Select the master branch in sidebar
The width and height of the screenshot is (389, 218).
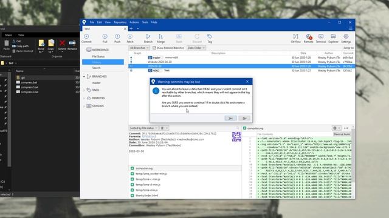(x=96, y=83)
